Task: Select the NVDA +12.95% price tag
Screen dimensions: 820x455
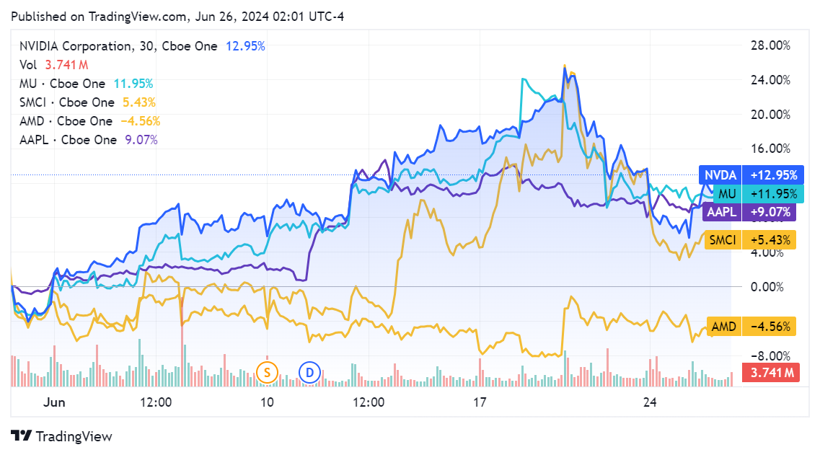Action: (748, 175)
